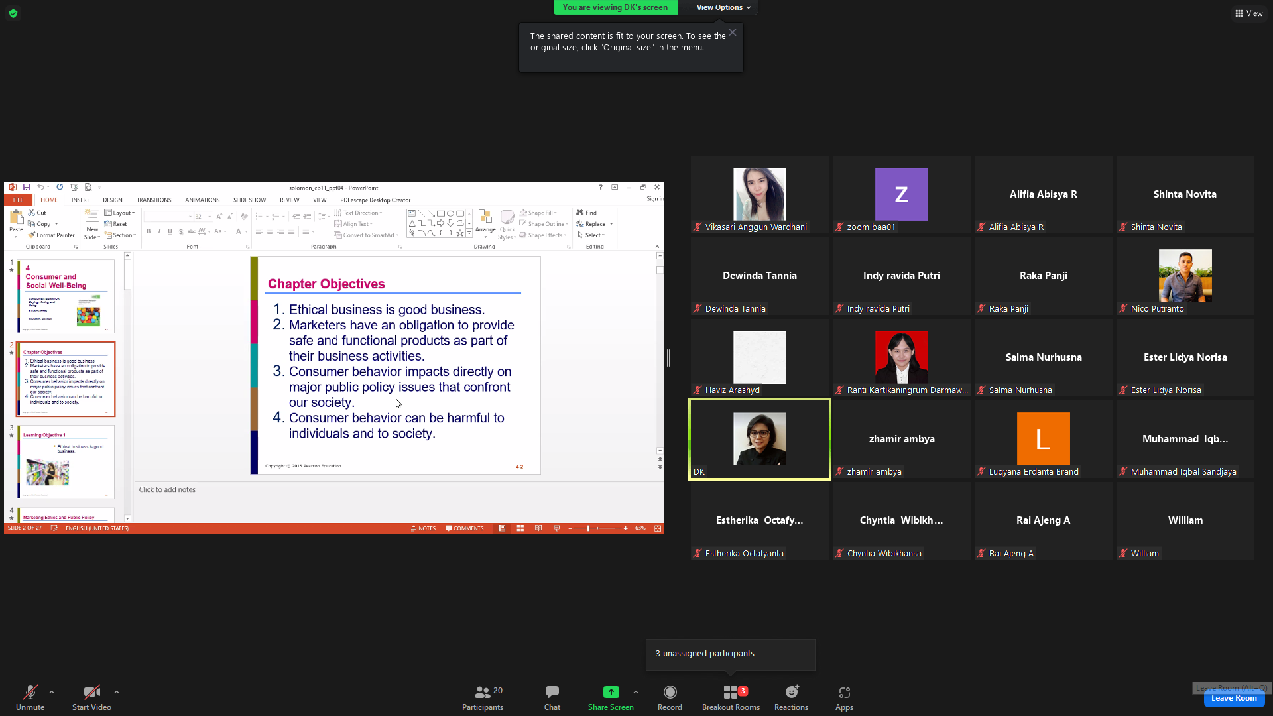Image resolution: width=1273 pixels, height=716 pixels.
Task: Switch to the INSERT tab
Action: (80, 200)
